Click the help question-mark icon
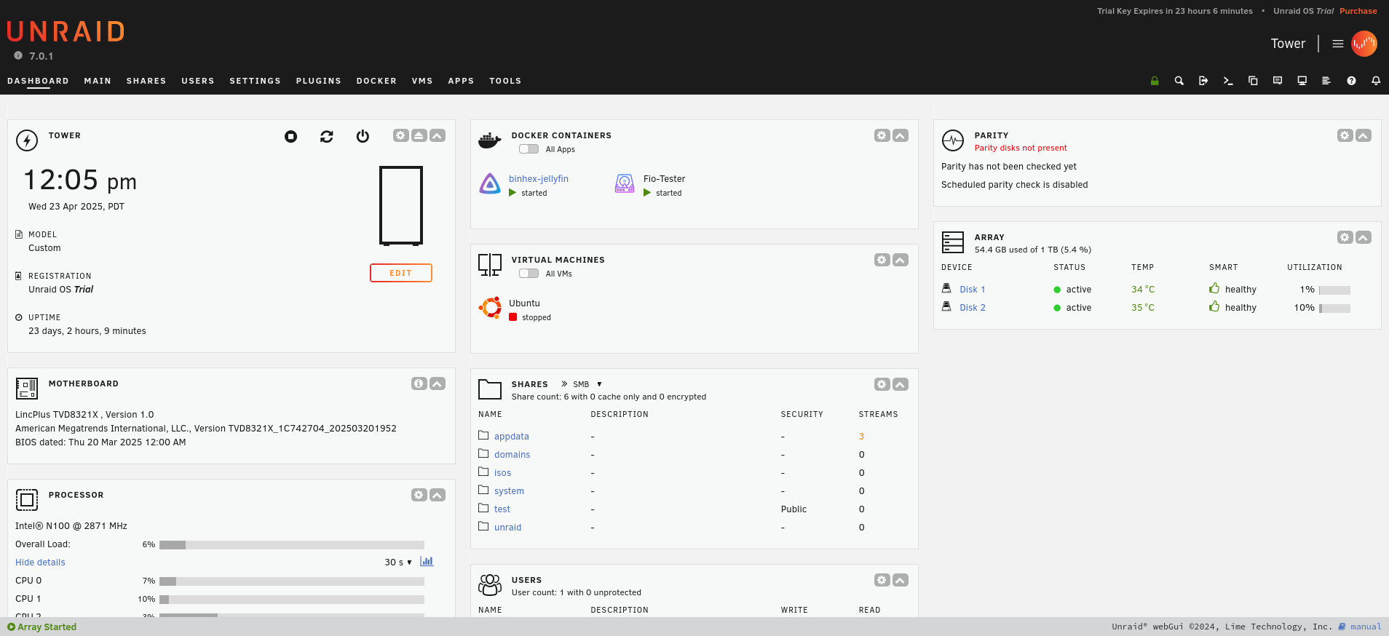Viewport: 1389px width, 636px height. coord(1351,81)
